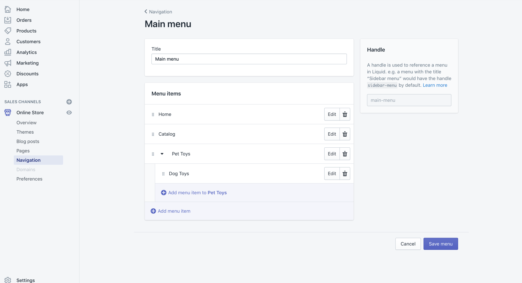522x283 pixels.
Task: Open Settings in the sidebar
Action: pyautogui.click(x=25, y=280)
